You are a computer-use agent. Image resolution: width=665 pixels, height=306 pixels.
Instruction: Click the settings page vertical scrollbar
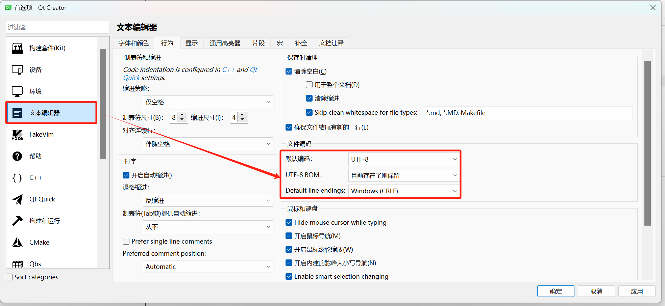point(647,143)
